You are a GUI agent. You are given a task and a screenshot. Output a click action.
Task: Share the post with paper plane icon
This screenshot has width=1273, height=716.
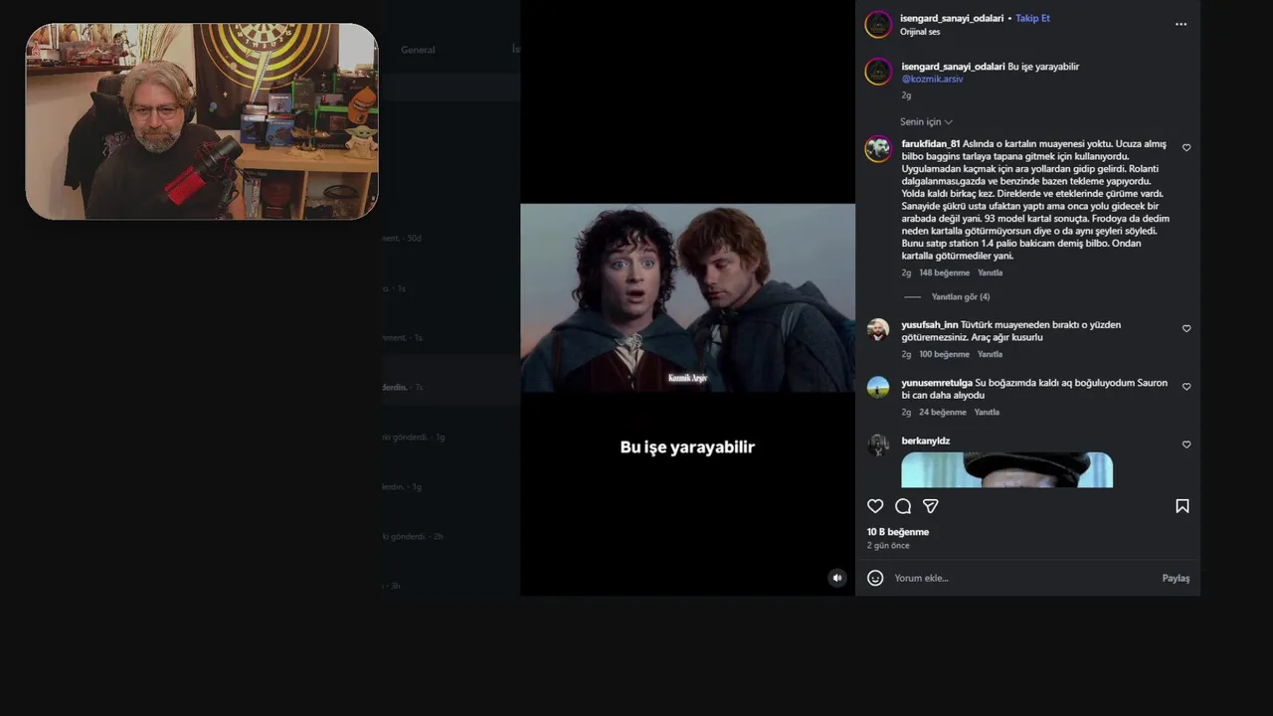click(931, 506)
